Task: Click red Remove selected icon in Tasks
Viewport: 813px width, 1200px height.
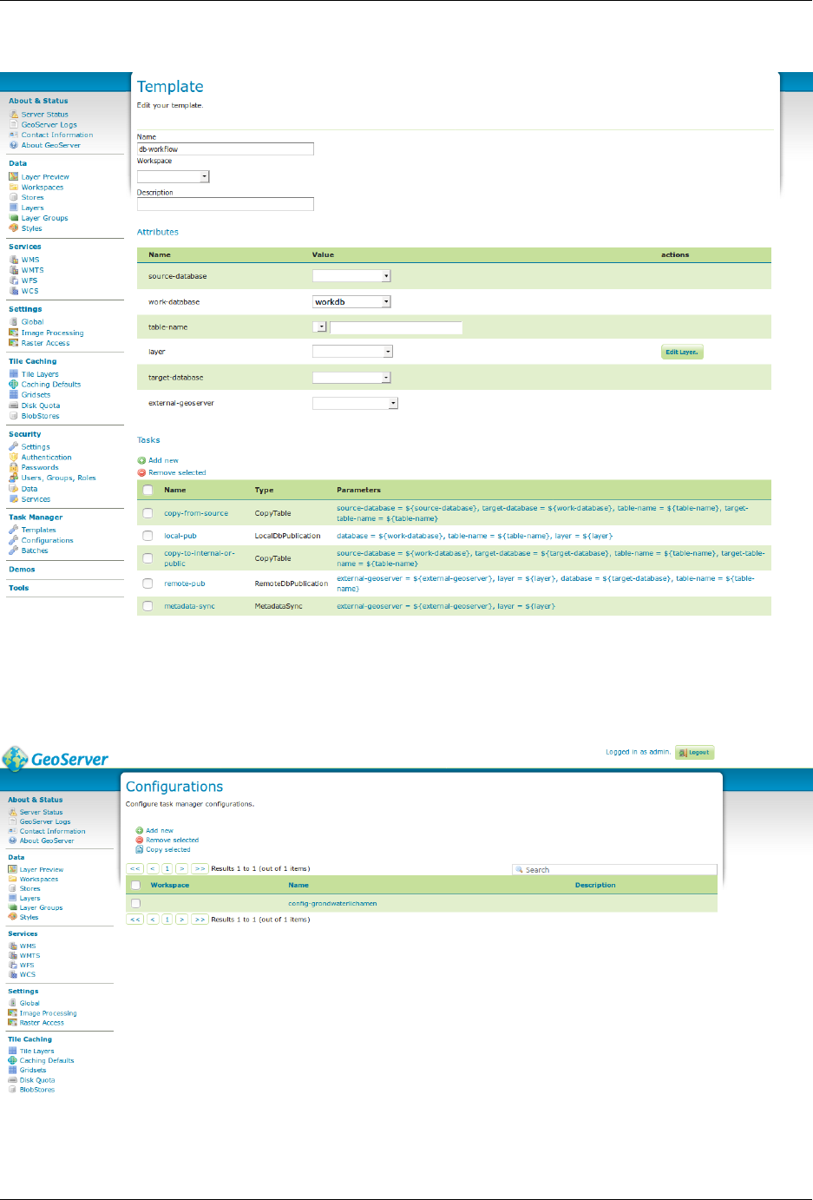Action: pyautogui.click(x=141, y=472)
